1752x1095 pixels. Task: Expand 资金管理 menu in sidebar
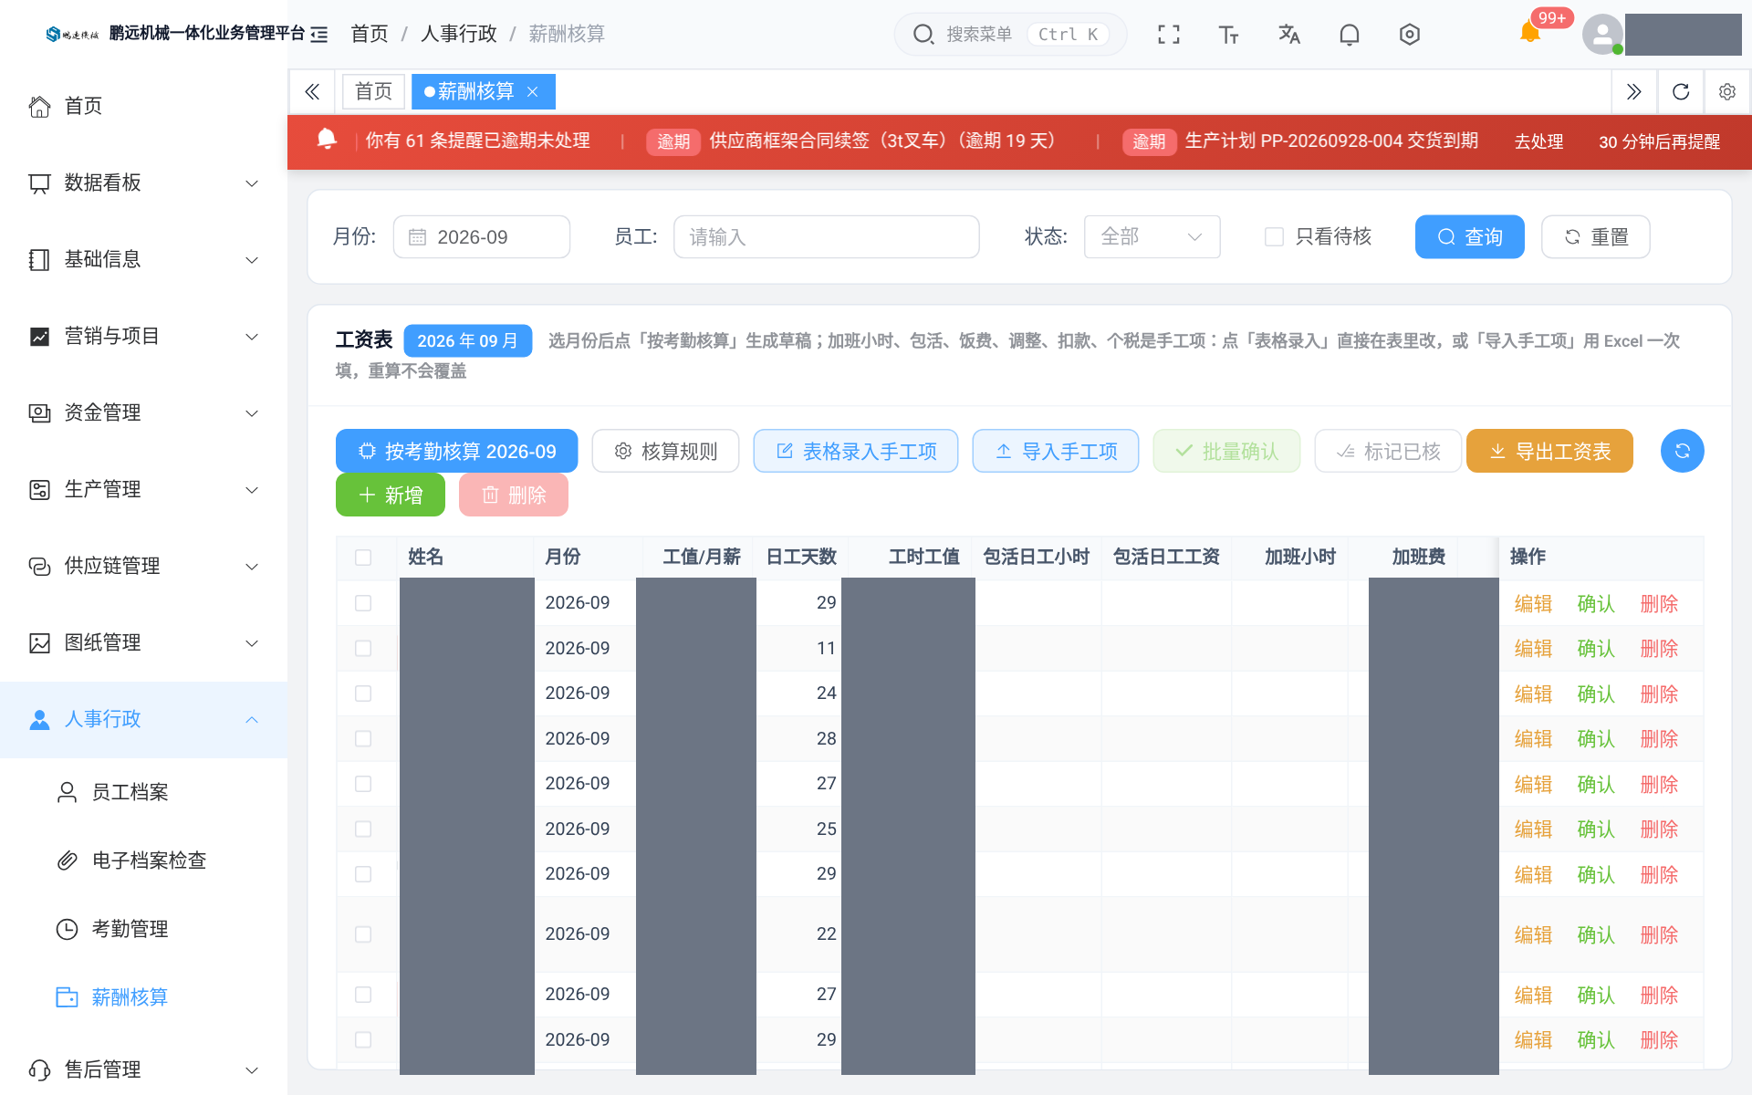tap(143, 412)
